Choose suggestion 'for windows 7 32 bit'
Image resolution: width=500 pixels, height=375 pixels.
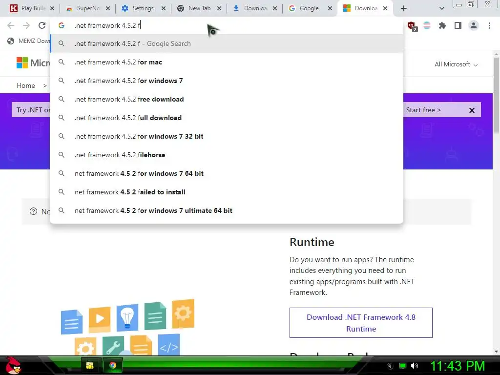[227, 136]
